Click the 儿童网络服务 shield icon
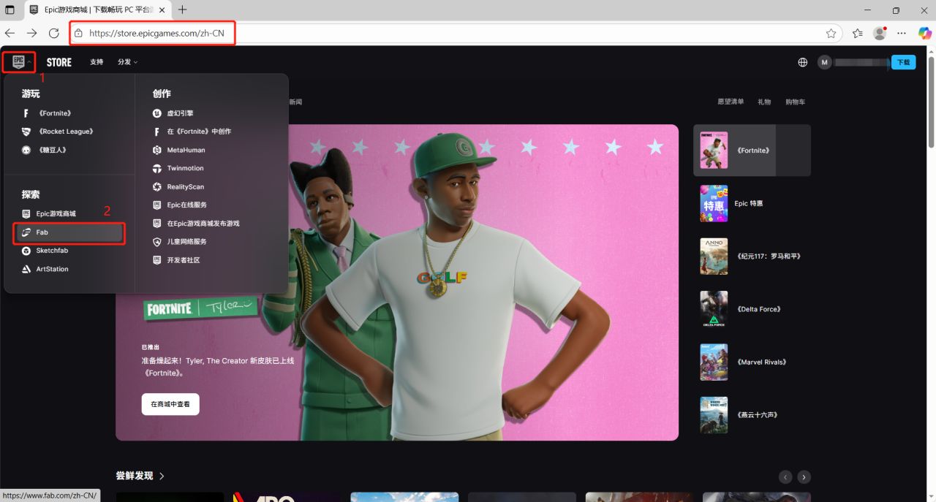The height and width of the screenshot is (502, 936). (x=157, y=242)
